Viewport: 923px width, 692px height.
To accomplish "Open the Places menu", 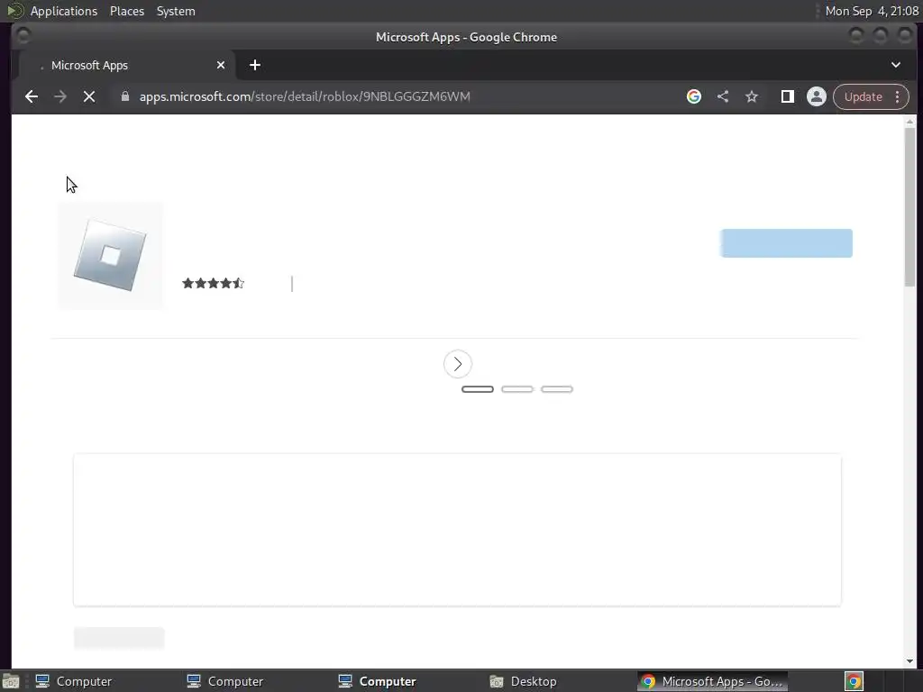I will (x=127, y=11).
